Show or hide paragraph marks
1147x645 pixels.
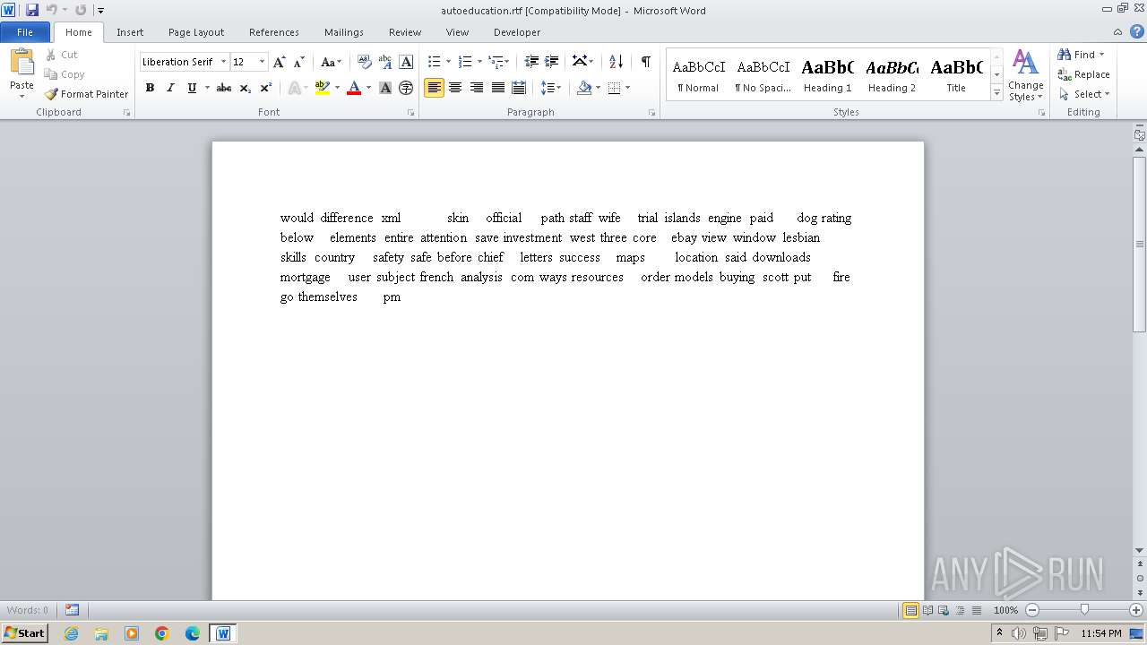coord(645,62)
